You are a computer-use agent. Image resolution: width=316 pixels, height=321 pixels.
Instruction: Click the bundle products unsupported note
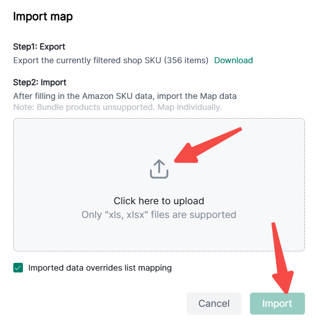click(x=117, y=107)
